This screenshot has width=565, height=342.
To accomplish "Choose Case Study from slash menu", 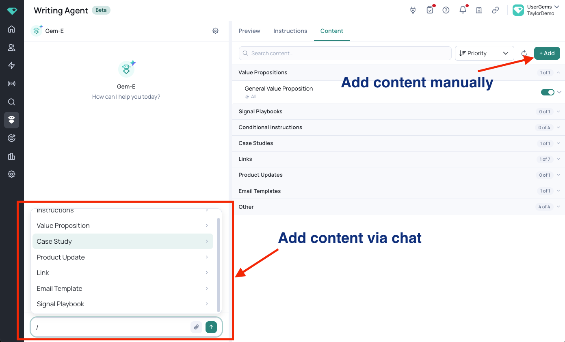I will tap(123, 241).
